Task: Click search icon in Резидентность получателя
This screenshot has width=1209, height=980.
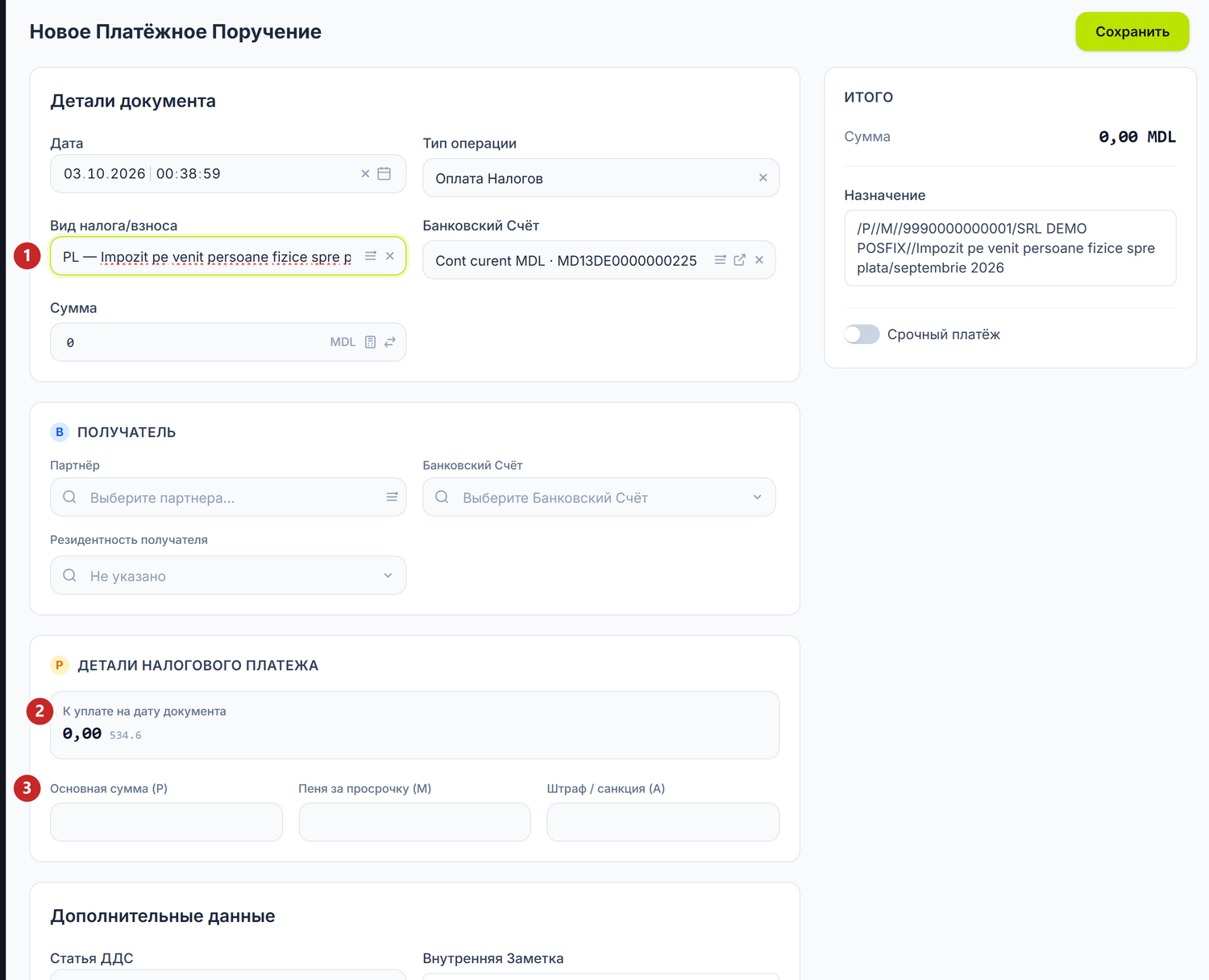Action: coord(70,575)
